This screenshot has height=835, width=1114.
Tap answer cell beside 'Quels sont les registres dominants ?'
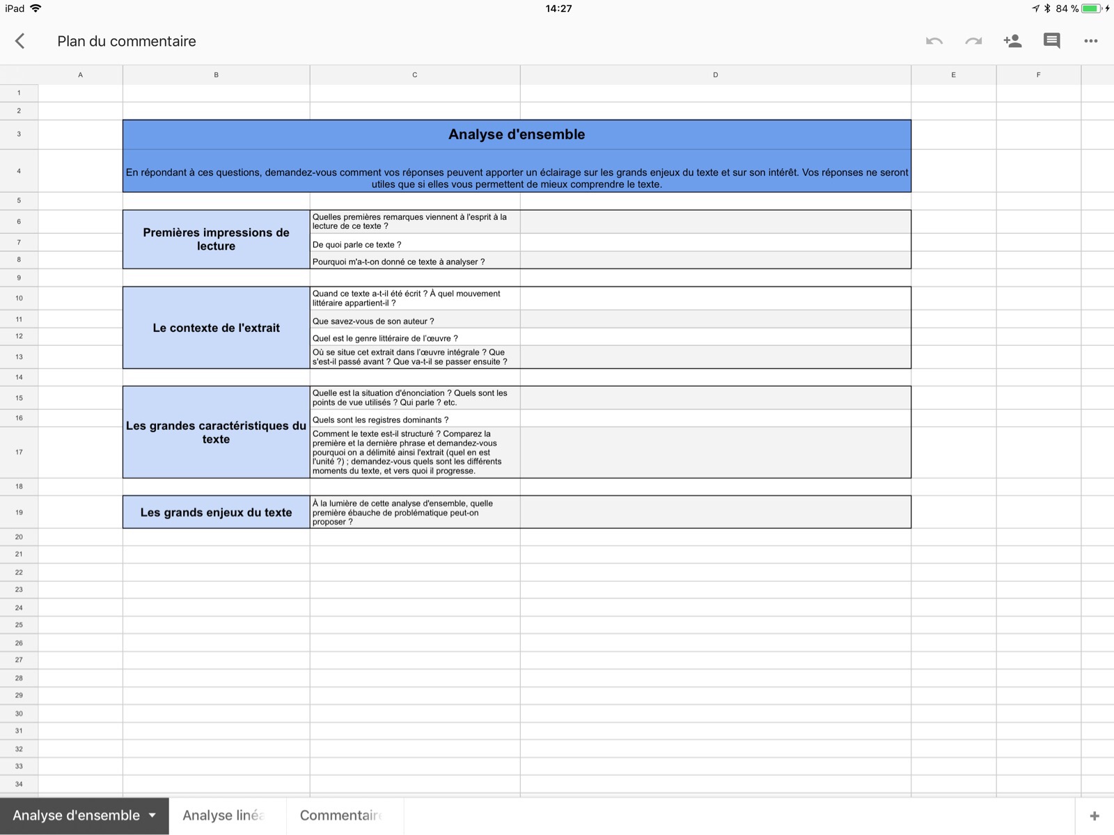pos(715,418)
